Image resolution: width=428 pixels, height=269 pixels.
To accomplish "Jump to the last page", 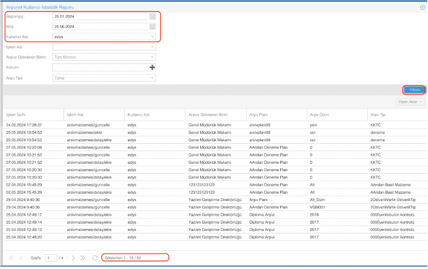I will 82,258.
